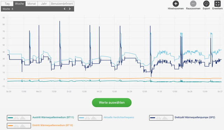Screen dimensions: 224x130
Task: Choose the Benutzerdefiniert tab
Action: click(x=62, y=4)
